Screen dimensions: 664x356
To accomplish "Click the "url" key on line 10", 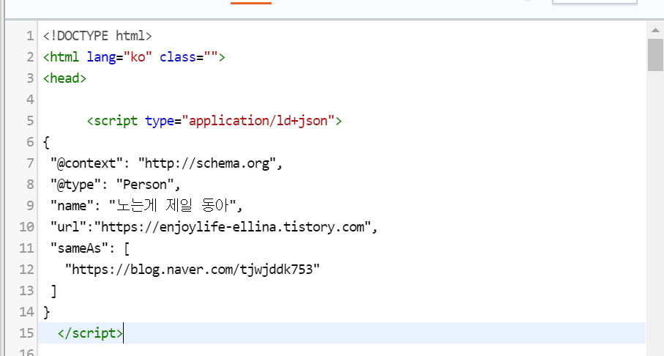I will (69, 227).
